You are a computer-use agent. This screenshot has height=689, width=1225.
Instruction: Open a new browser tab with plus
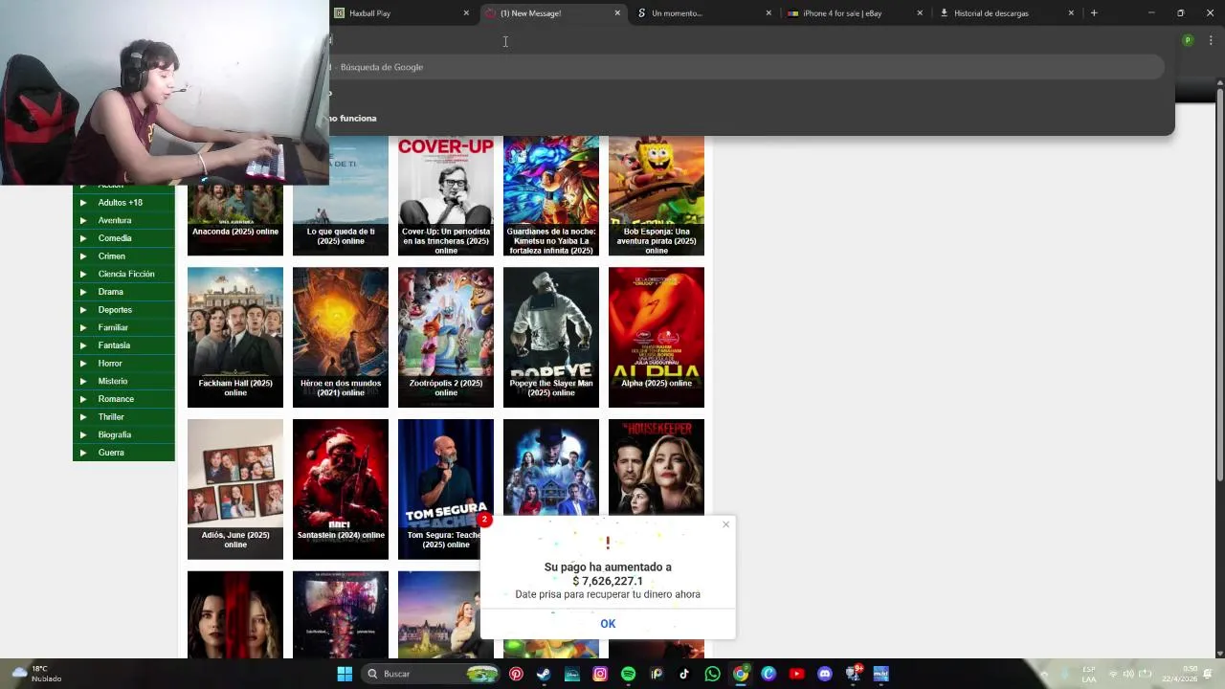point(1094,13)
